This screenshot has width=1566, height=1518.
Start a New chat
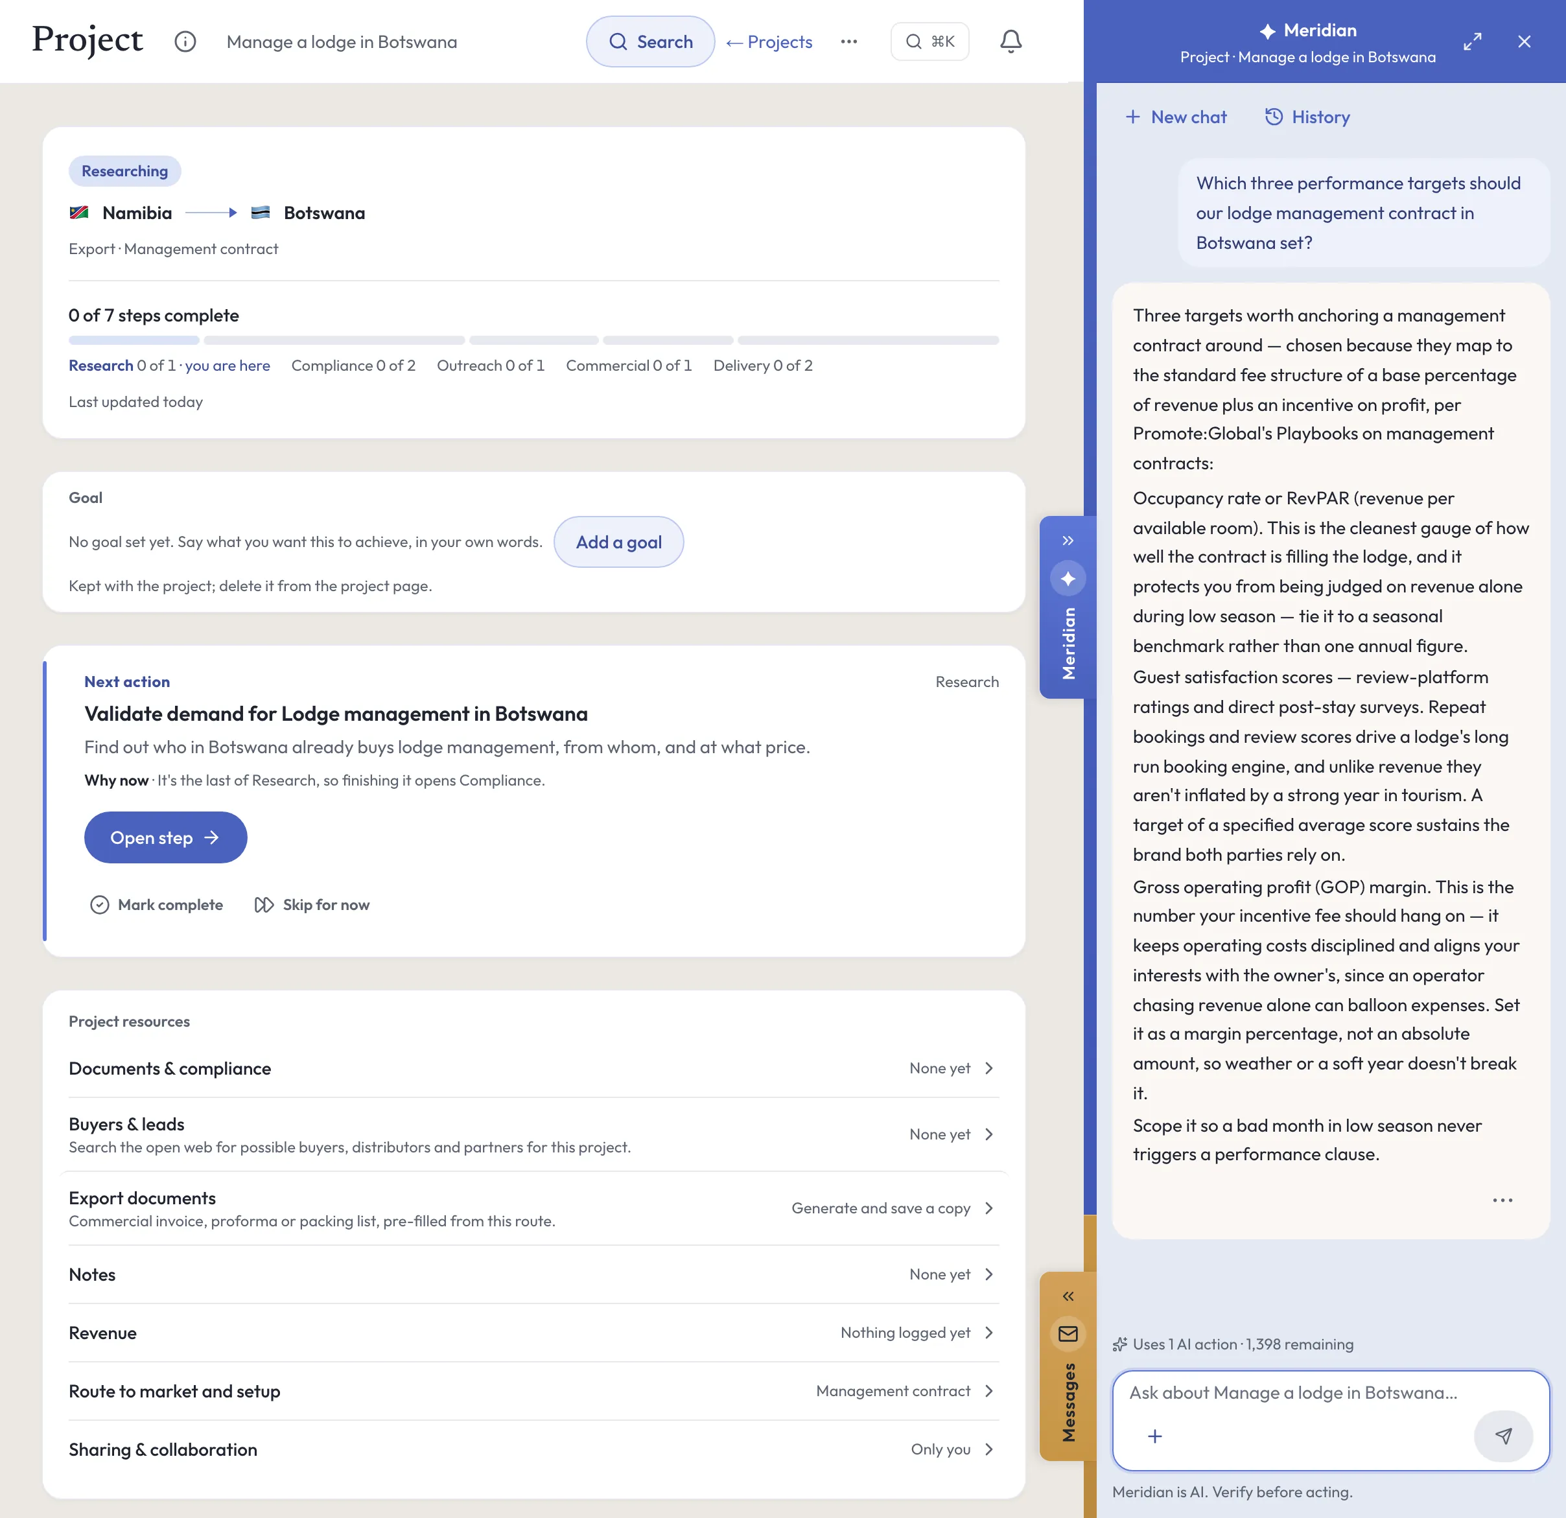(1175, 117)
